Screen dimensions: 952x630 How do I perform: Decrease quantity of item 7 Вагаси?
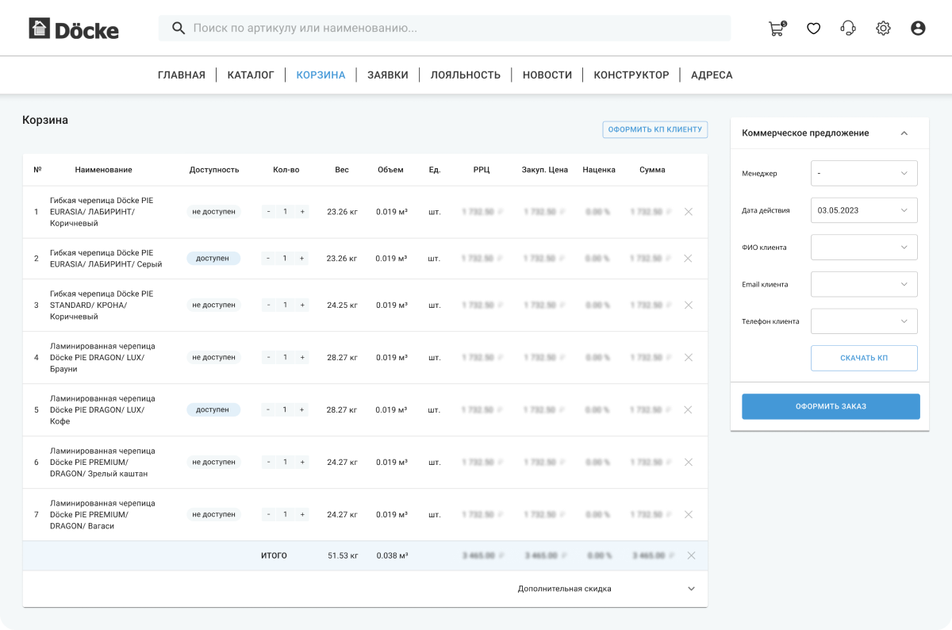tap(268, 514)
